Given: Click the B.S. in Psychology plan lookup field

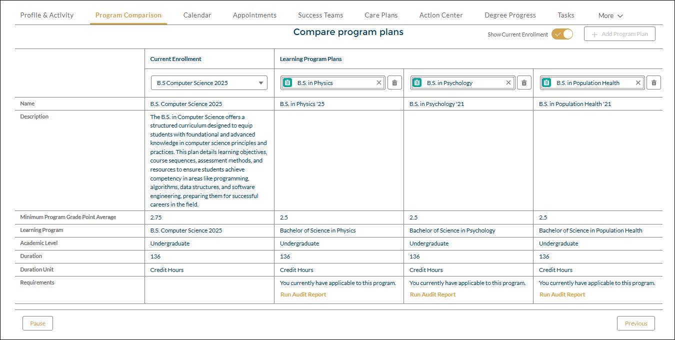Looking at the screenshot, I should [462, 83].
